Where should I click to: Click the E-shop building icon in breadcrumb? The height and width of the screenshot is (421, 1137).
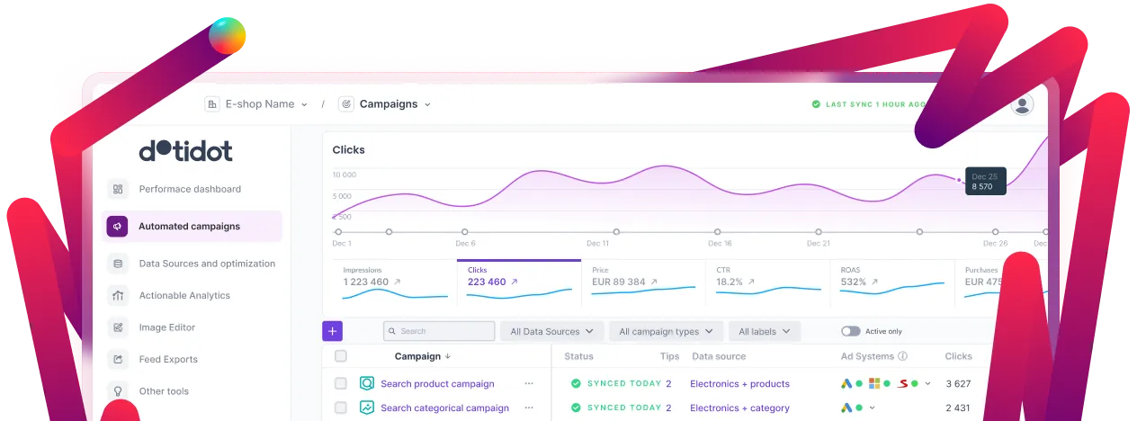click(x=212, y=104)
